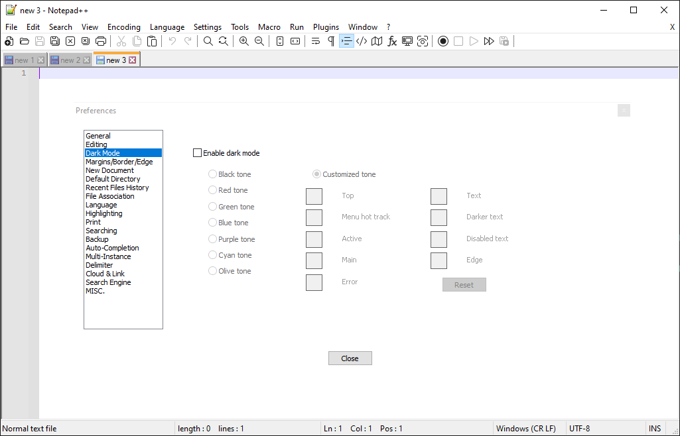Toggle word wrap using its toolbar icon
680x436 pixels.
pyautogui.click(x=315, y=41)
